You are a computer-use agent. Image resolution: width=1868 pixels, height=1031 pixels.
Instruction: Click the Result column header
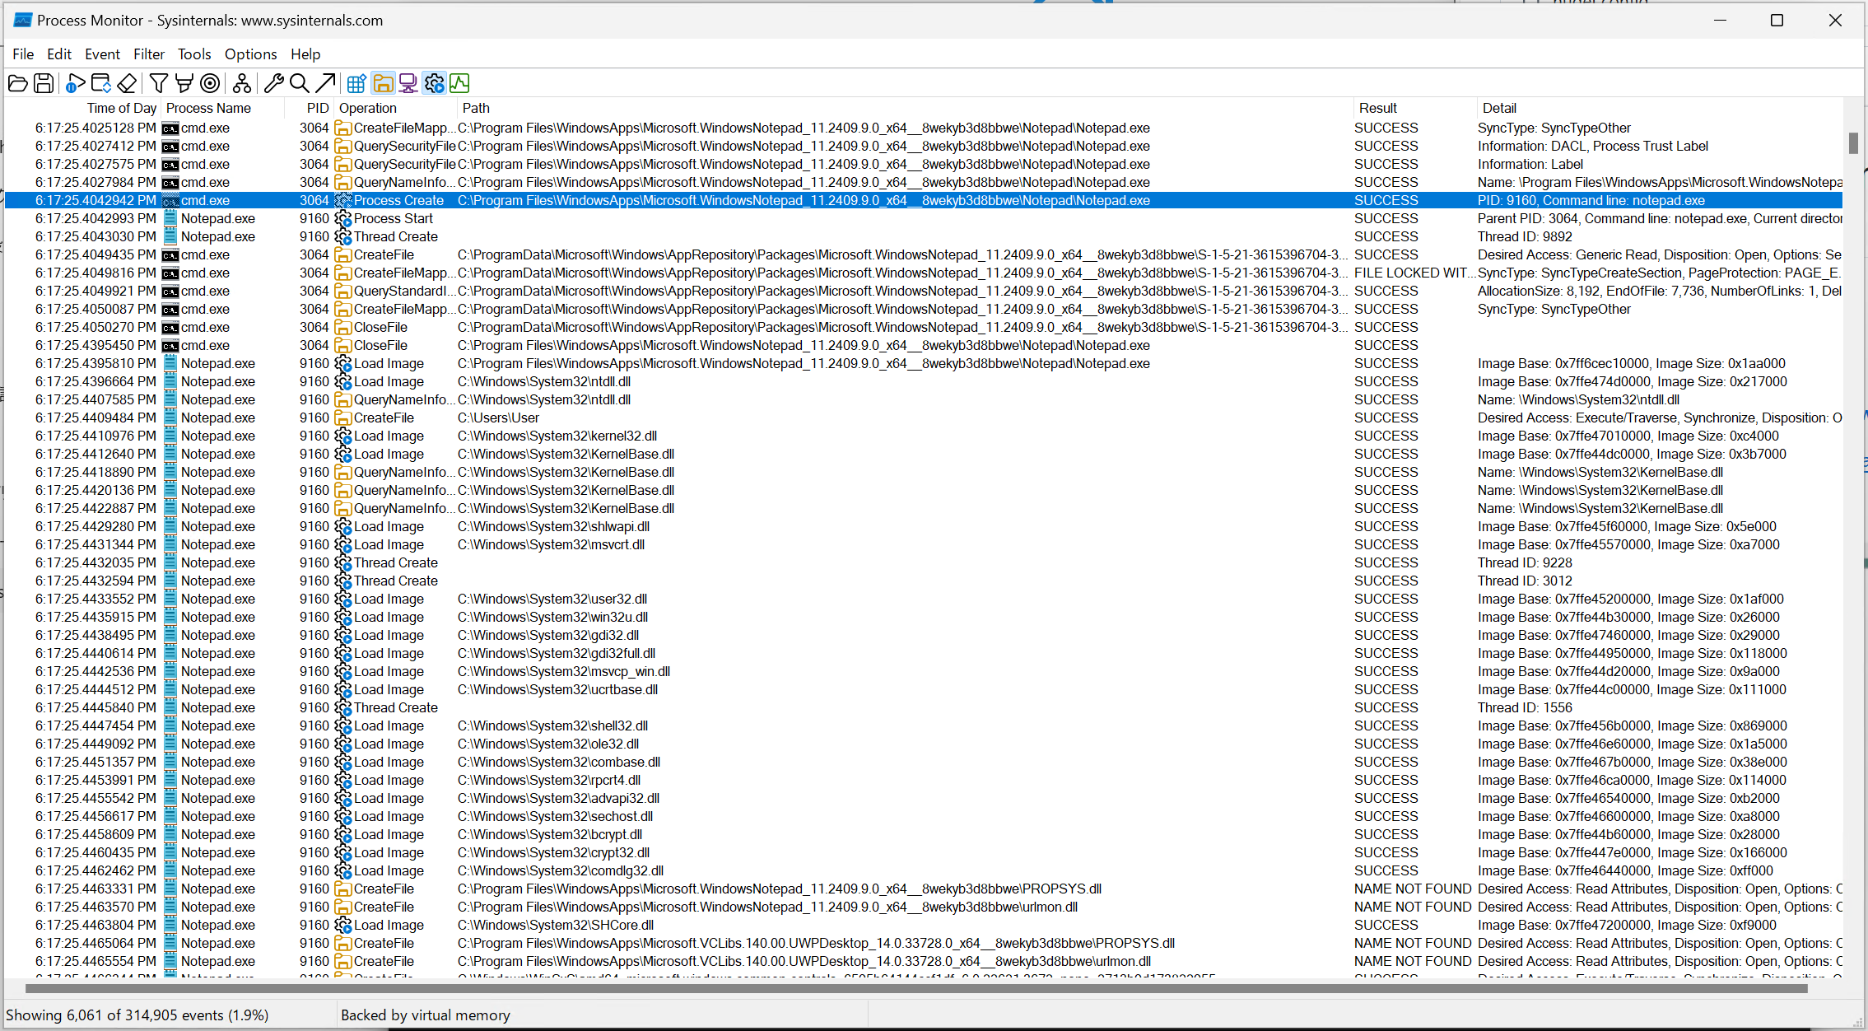coord(1377,108)
